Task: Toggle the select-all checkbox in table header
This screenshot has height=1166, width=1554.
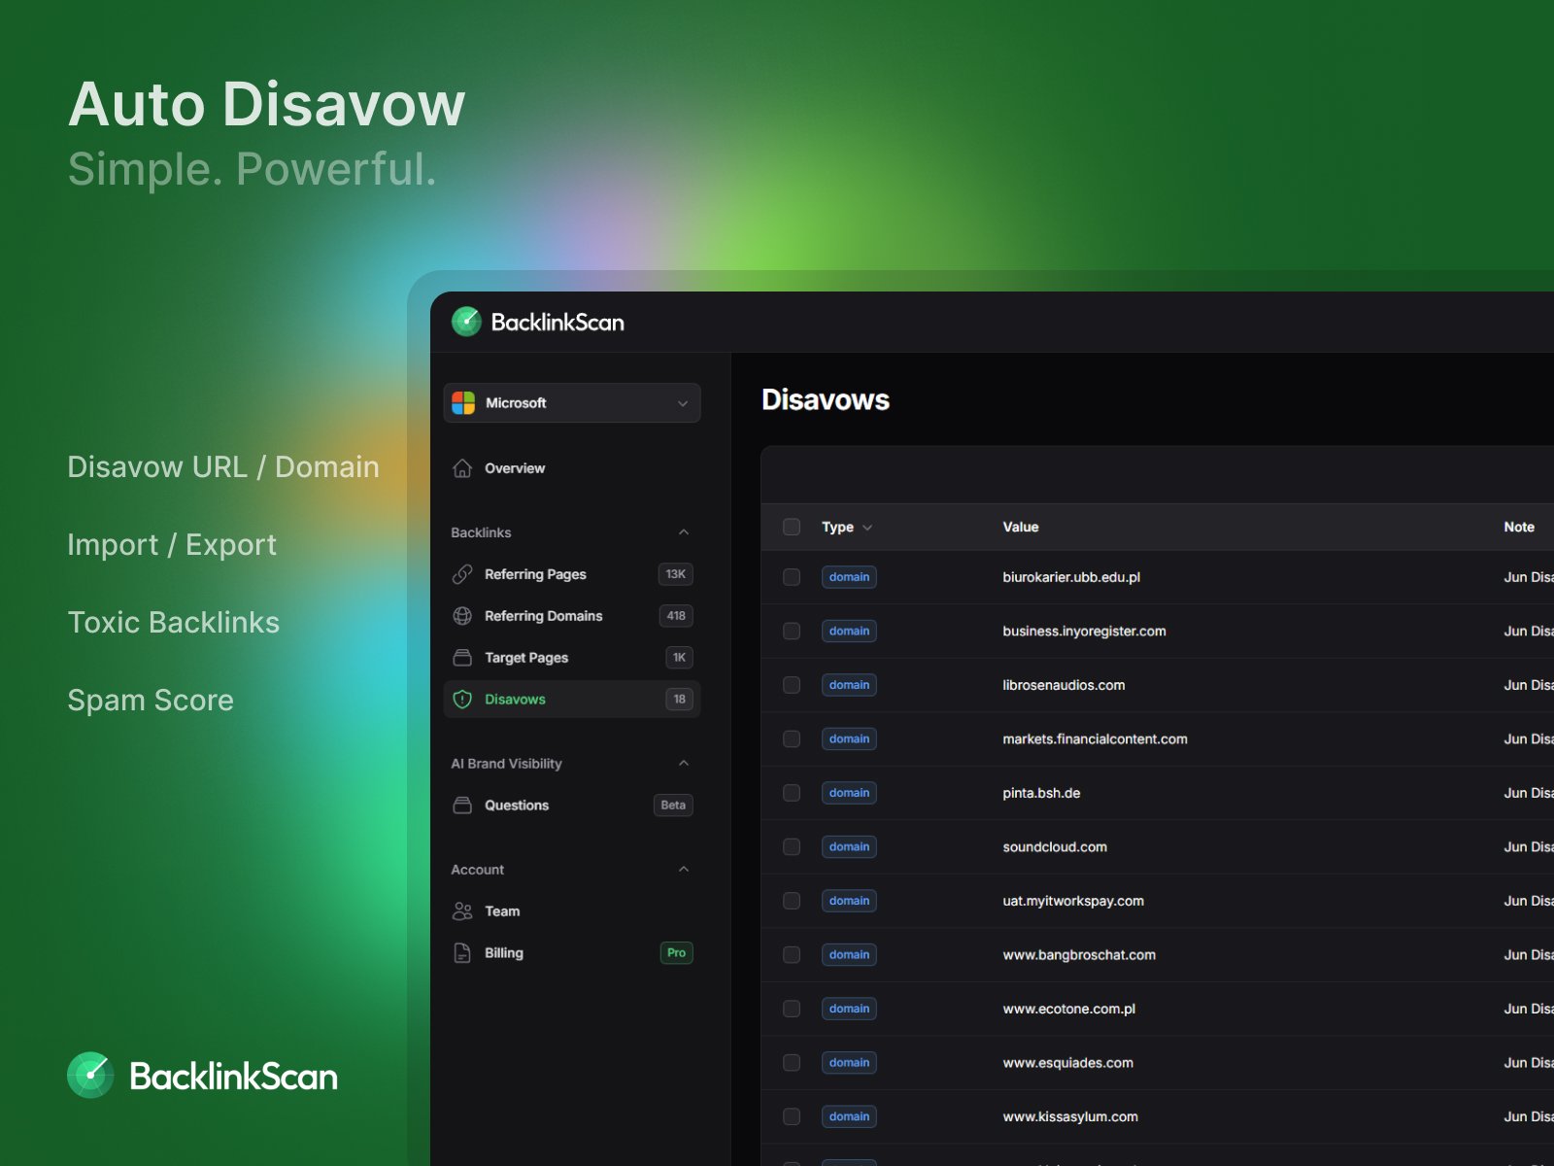Action: click(x=792, y=527)
